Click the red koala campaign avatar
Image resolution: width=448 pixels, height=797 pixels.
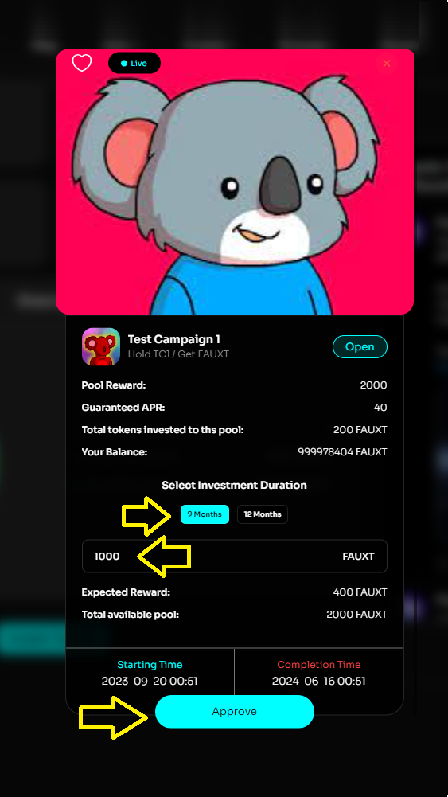pos(101,346)
